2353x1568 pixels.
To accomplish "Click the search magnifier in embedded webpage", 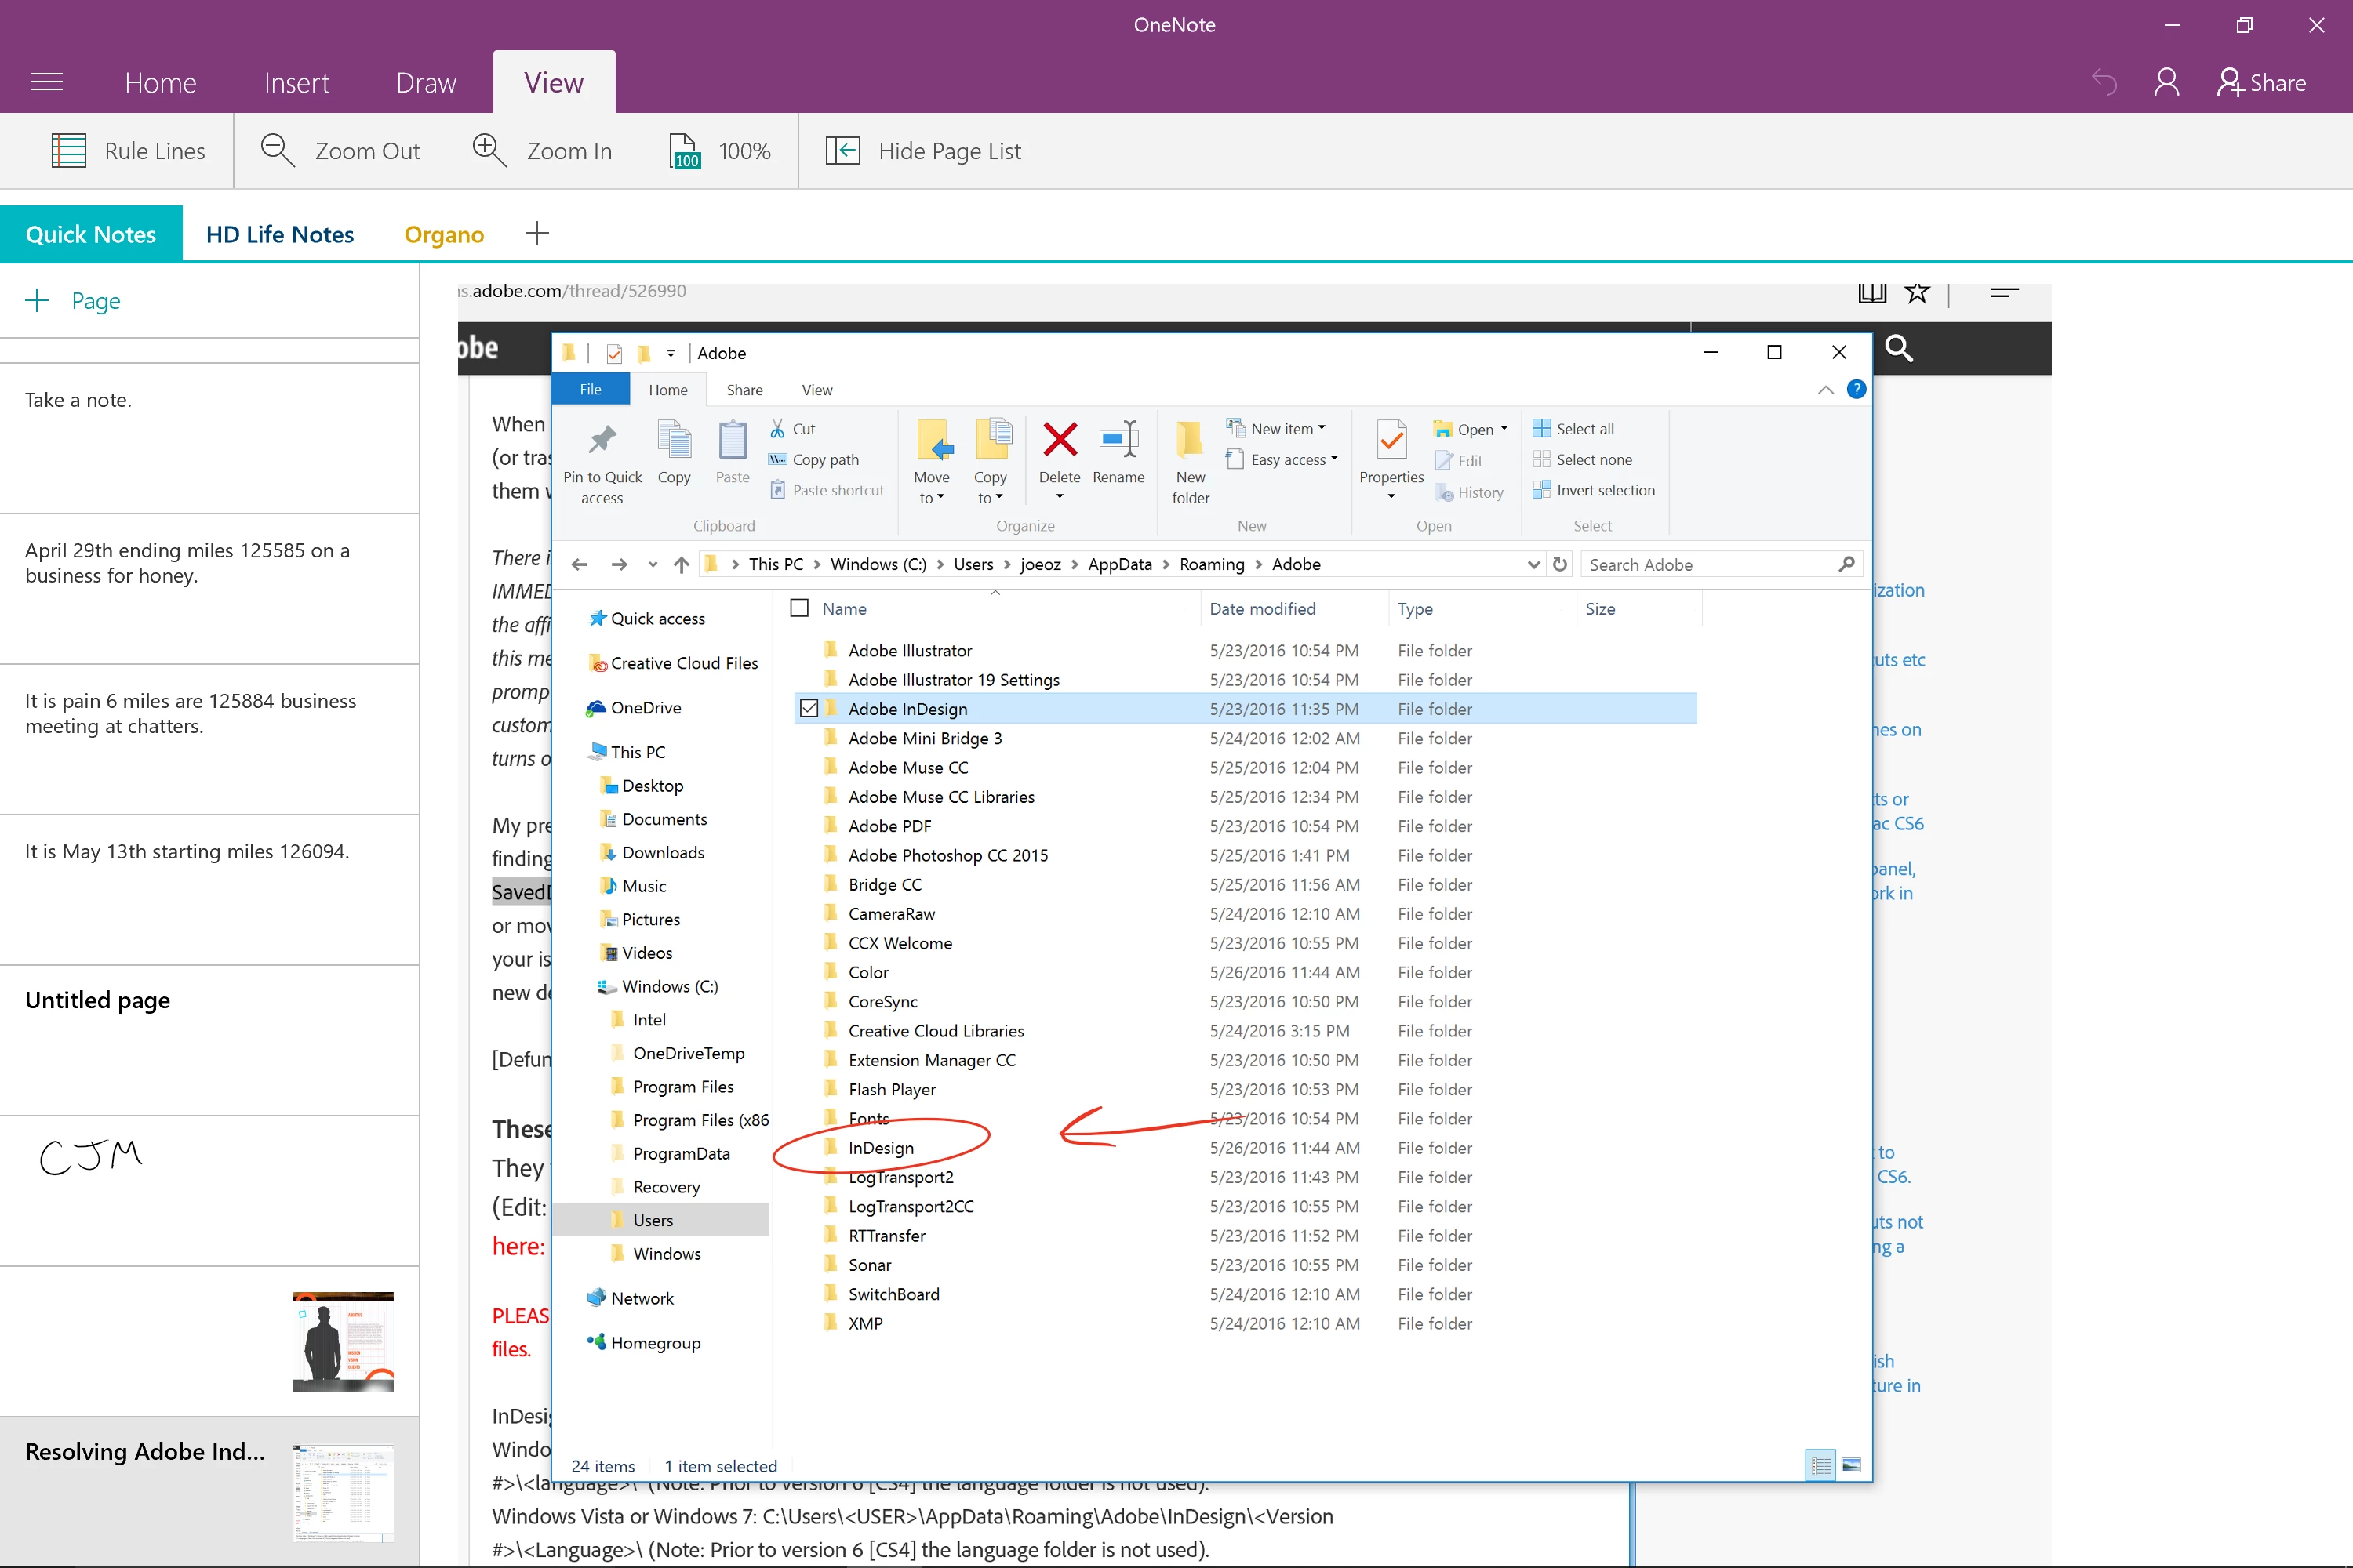I will [1899, 348].
